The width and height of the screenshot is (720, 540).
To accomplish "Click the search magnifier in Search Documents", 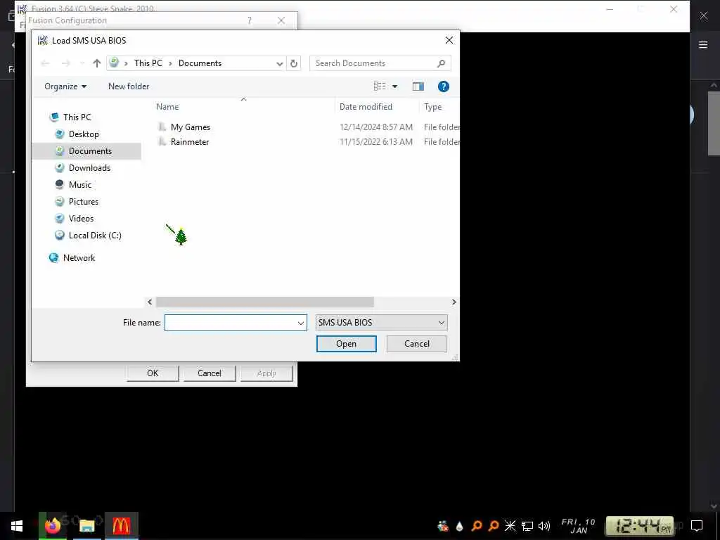I will 441,63.
